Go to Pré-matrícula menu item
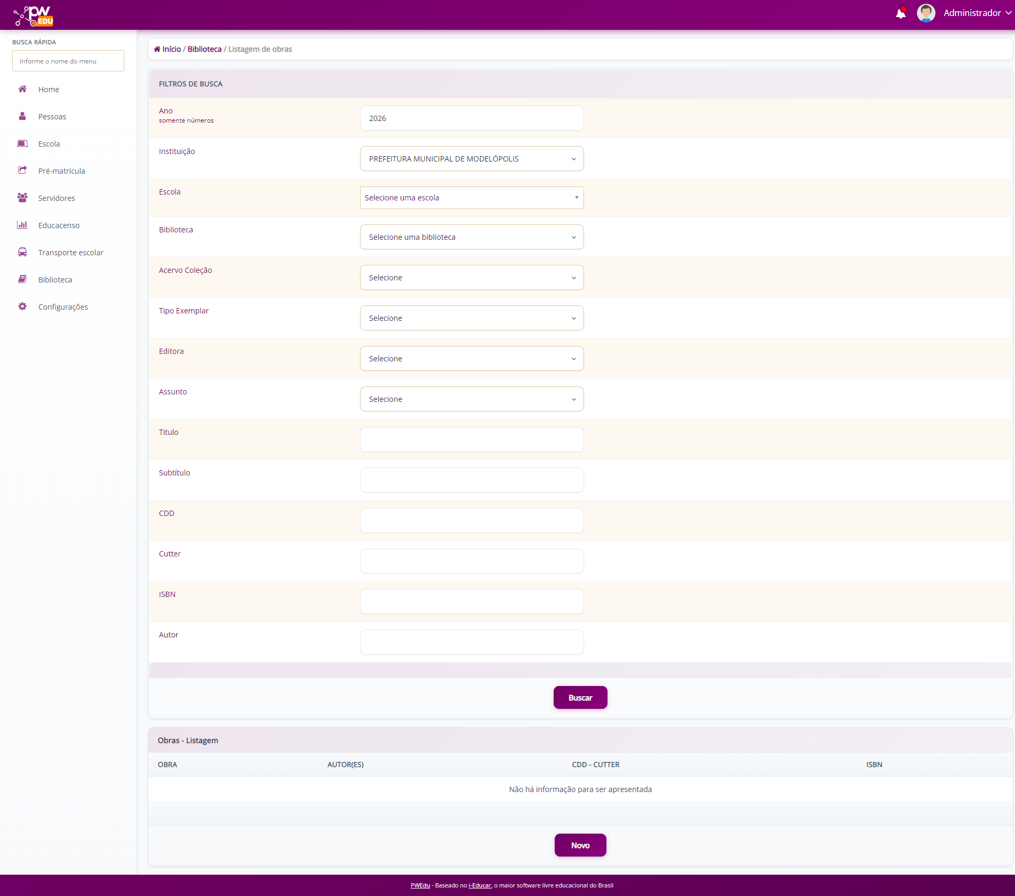The image size is (1015, 896). [61, 171]
